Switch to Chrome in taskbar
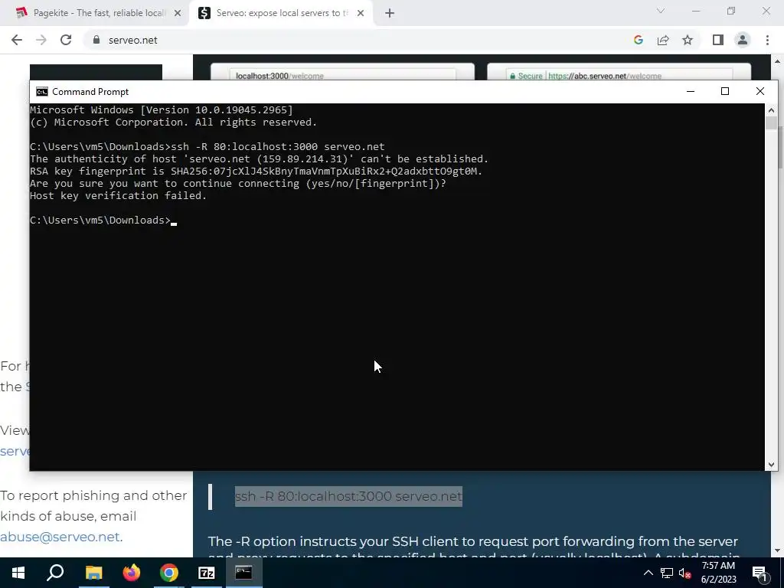The width and height of the screenshot is (784, 588). (169, 573)
